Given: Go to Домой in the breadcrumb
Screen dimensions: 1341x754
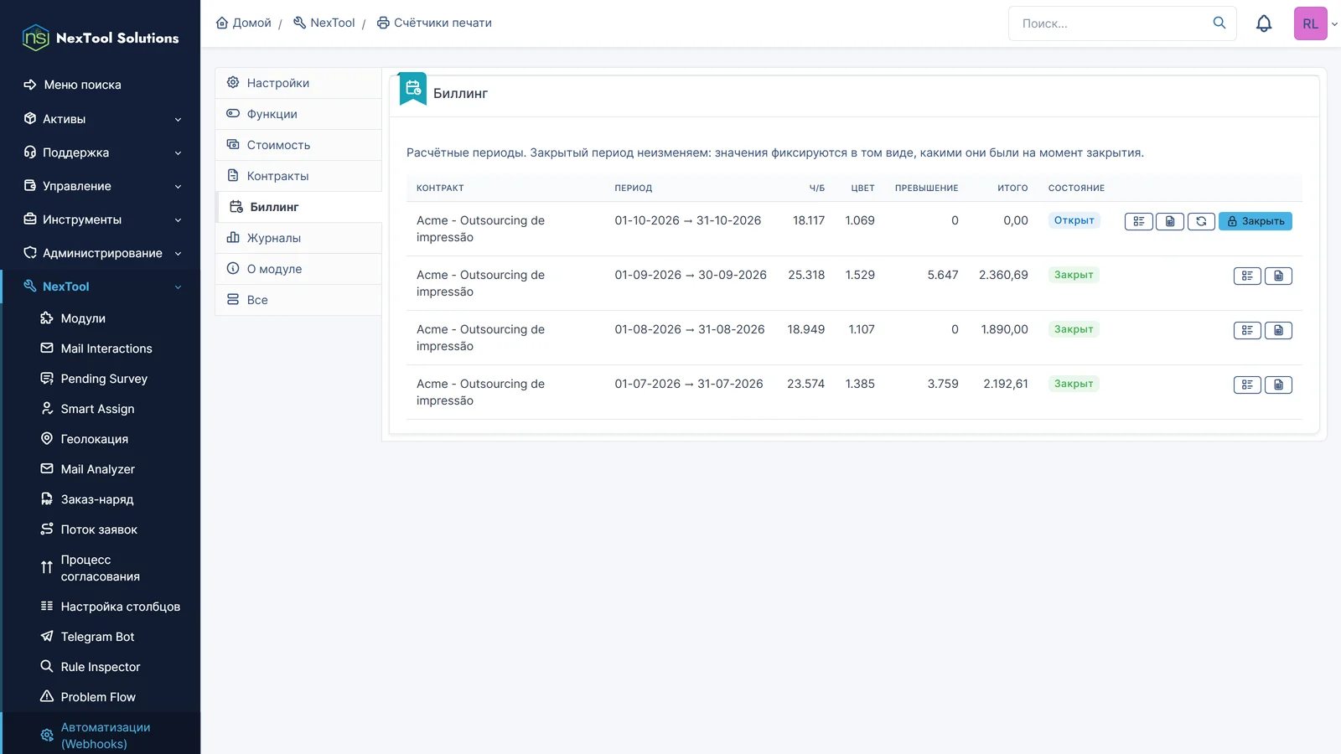Looking at the screenshot, I should coord(244,23).
